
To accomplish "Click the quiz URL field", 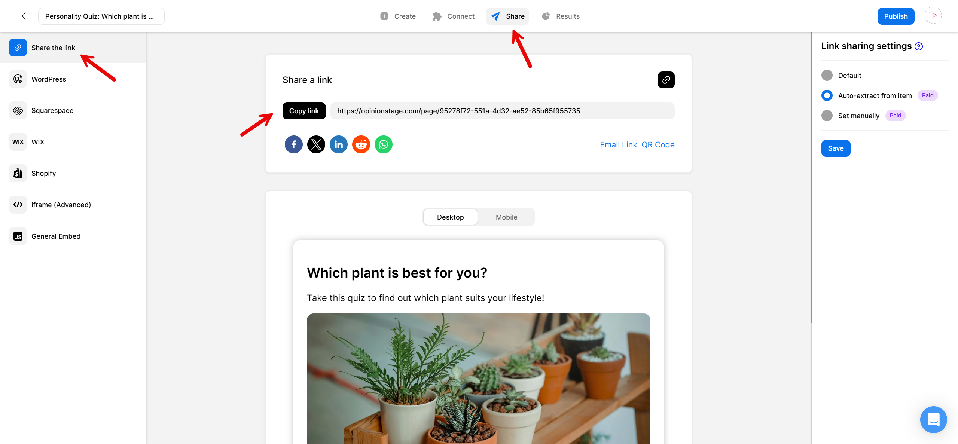I will 503,111.
